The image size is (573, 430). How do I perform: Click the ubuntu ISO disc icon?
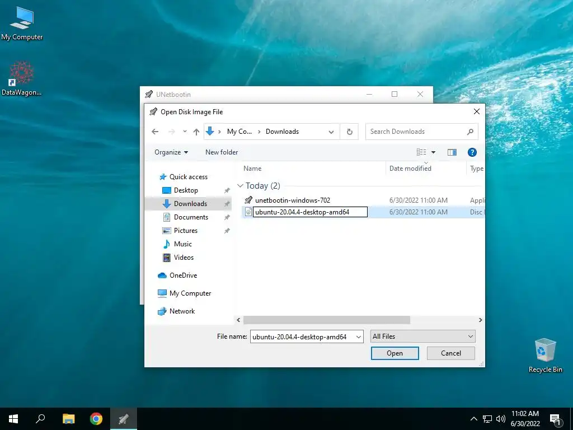click(x=248, y=212)
